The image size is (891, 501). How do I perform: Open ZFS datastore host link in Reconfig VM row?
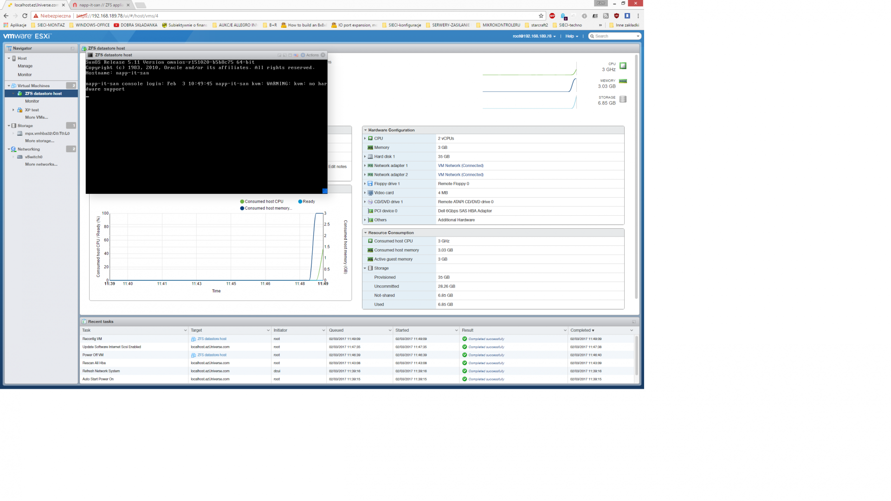(212, 339)
